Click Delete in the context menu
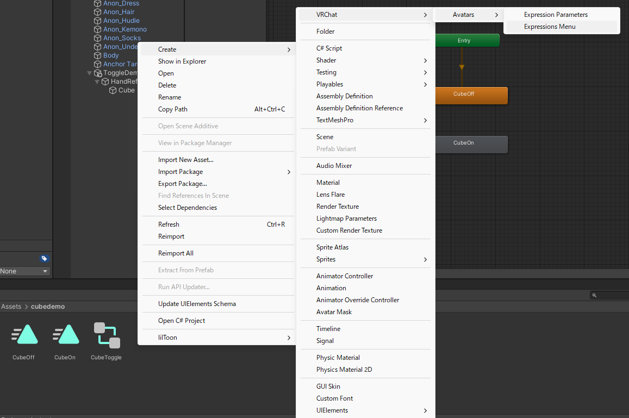Image resolution: width=629 pixels, height=418 pixels. pos(218,85)
